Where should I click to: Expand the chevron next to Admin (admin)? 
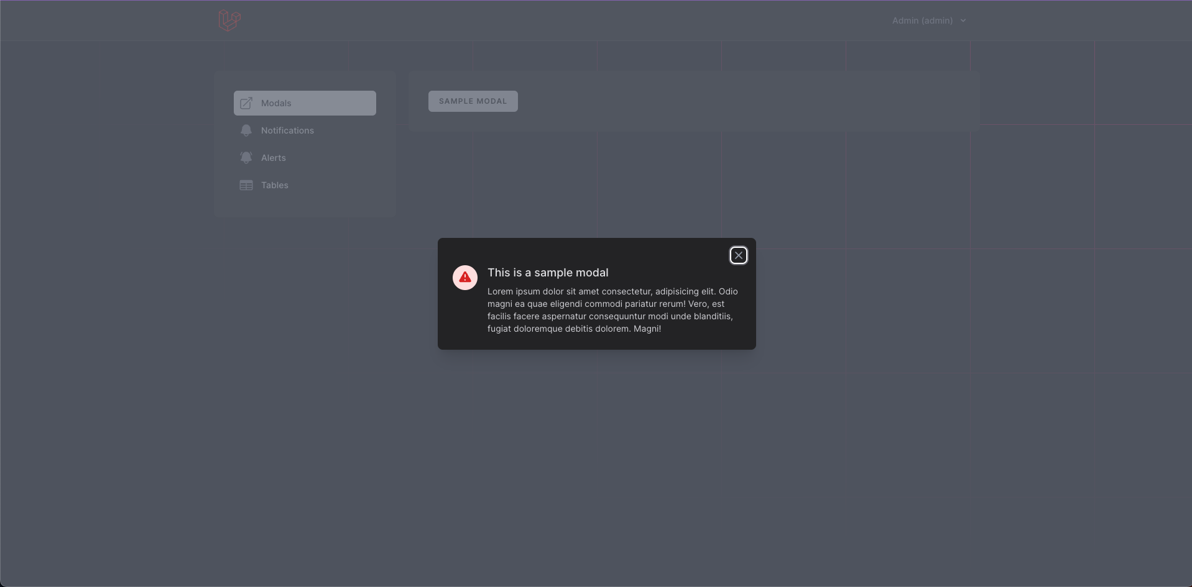pos(963,20)
